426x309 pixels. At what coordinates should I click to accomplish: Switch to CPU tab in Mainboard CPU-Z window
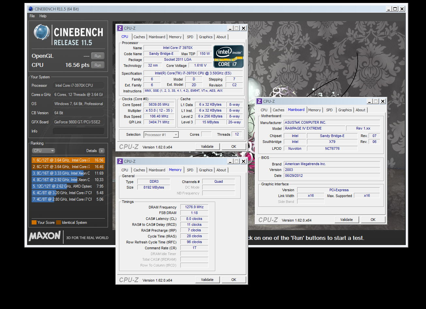coord(264,110)
